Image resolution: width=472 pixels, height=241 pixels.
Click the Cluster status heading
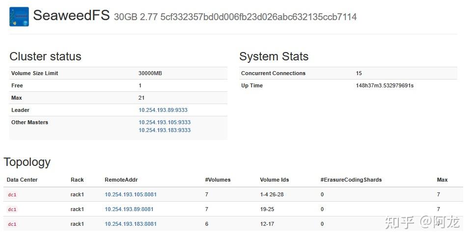[x=45, y=56]
